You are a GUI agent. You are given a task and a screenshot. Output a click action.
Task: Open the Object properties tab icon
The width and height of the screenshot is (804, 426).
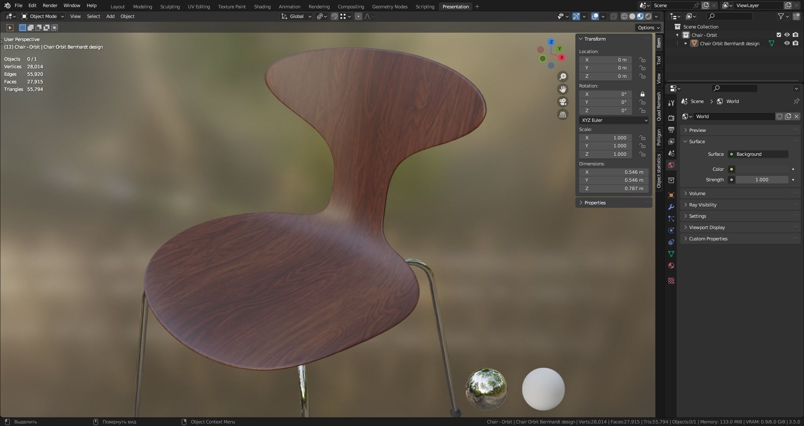click(671, 195)
